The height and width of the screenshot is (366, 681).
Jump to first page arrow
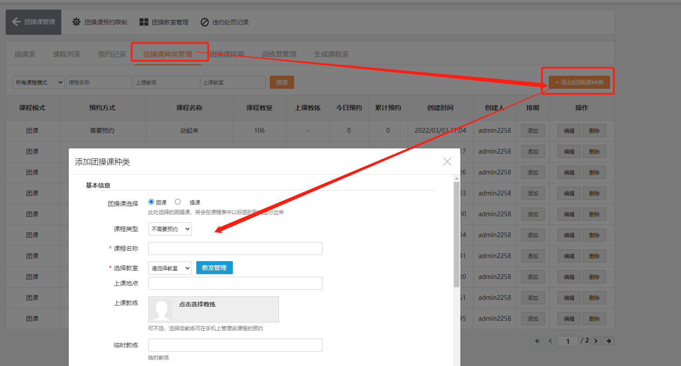click(x=537, y=341)
